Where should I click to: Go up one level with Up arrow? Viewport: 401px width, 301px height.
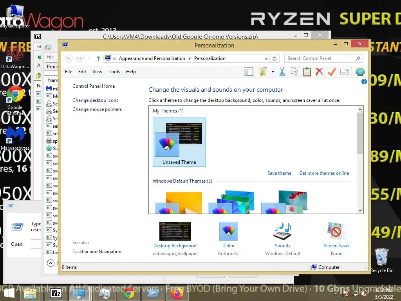click(x=98, y=58)
